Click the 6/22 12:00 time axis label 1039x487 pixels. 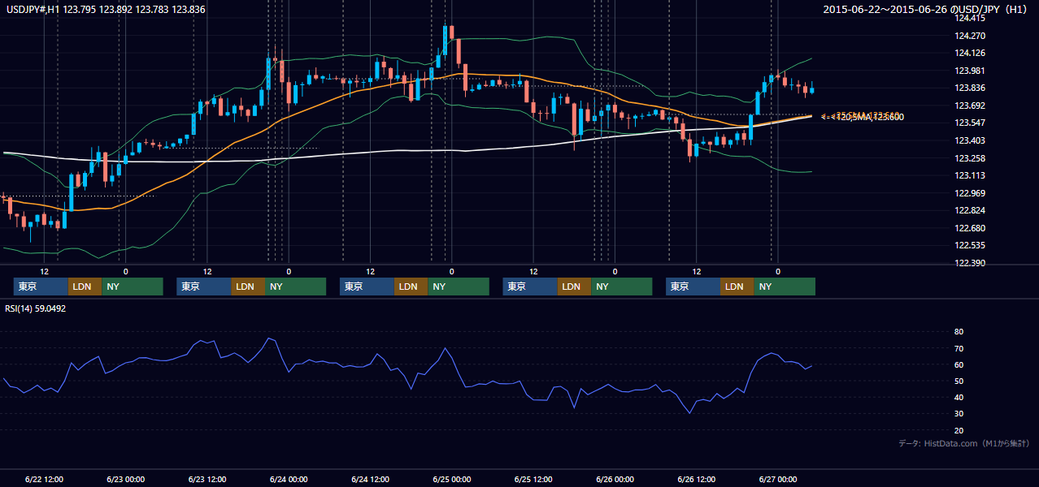click(x=45, y=480)
